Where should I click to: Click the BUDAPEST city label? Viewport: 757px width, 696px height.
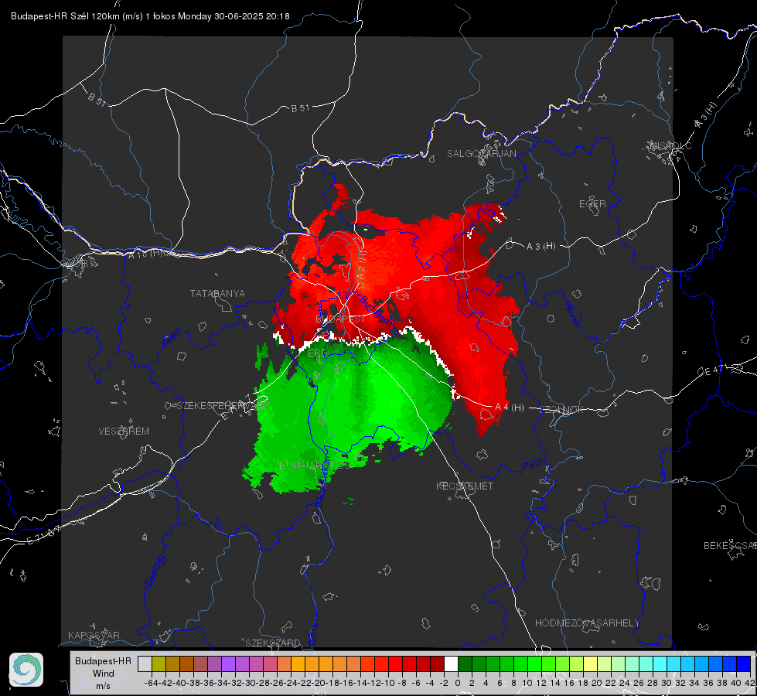340,319
